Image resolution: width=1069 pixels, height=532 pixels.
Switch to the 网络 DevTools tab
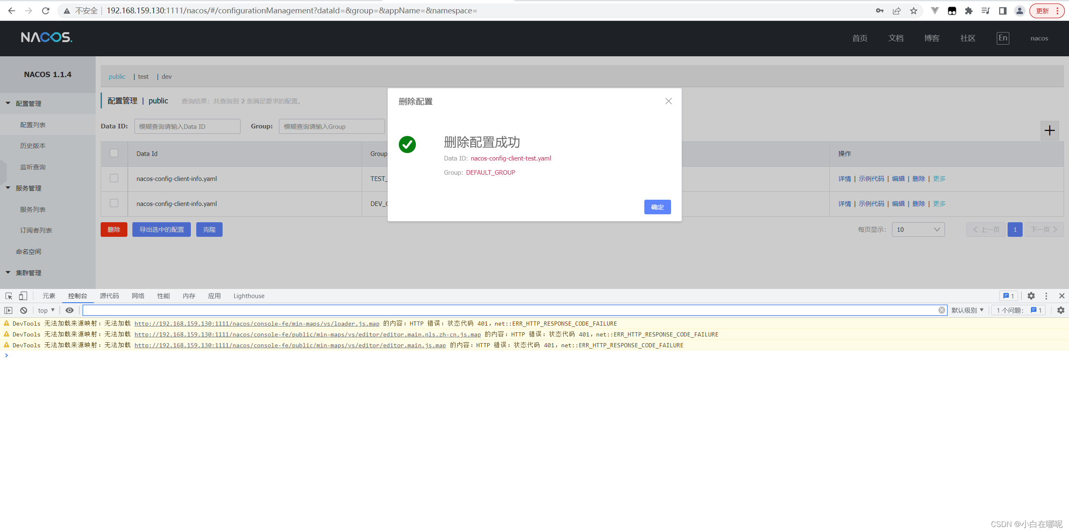tap(138, 296)
